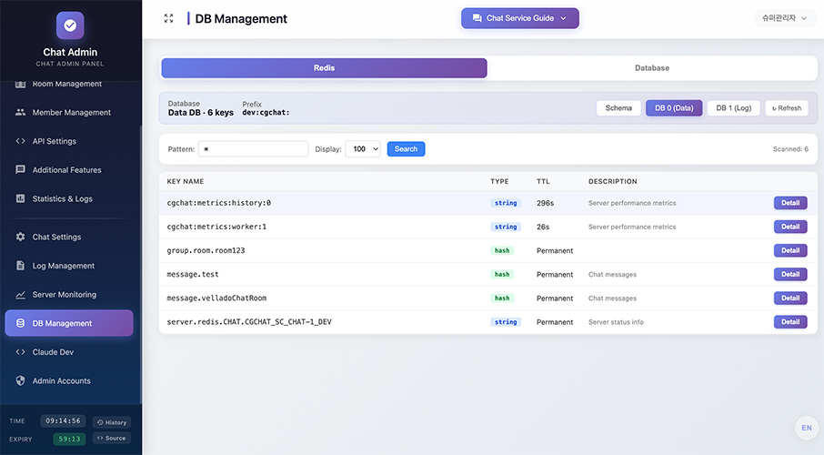Open Member Management in sidebar
Screen dimensions: 824x455
70,112
